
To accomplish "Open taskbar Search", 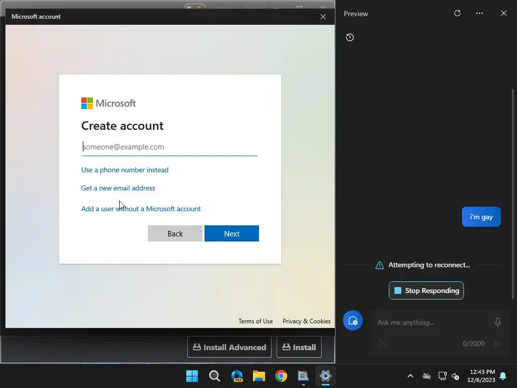I will 214,376.
